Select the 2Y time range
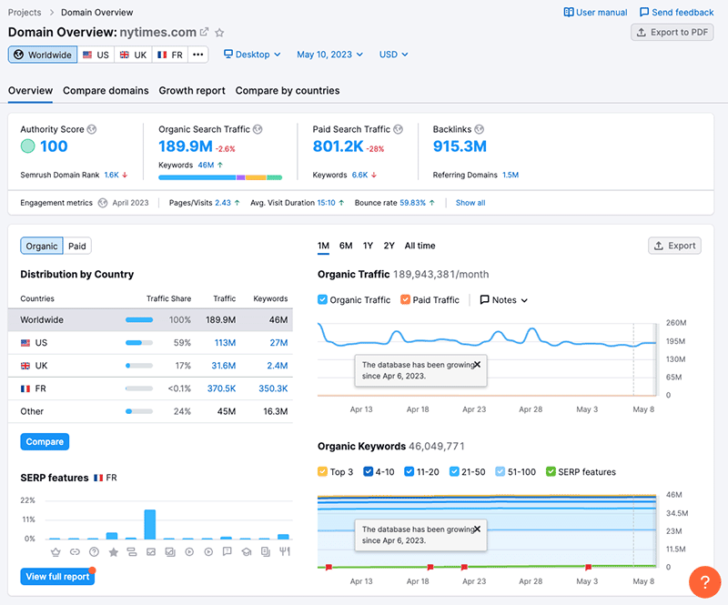 coord(389,246)
